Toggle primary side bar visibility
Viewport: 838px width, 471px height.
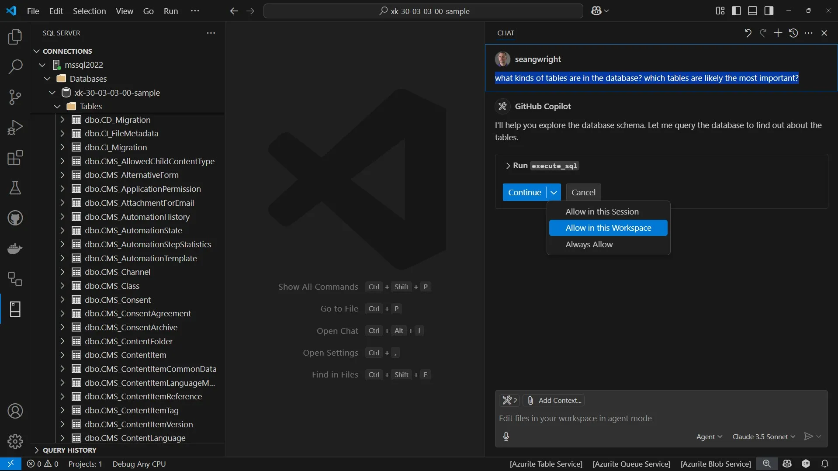pyautogui.click(x=736, y=11)
